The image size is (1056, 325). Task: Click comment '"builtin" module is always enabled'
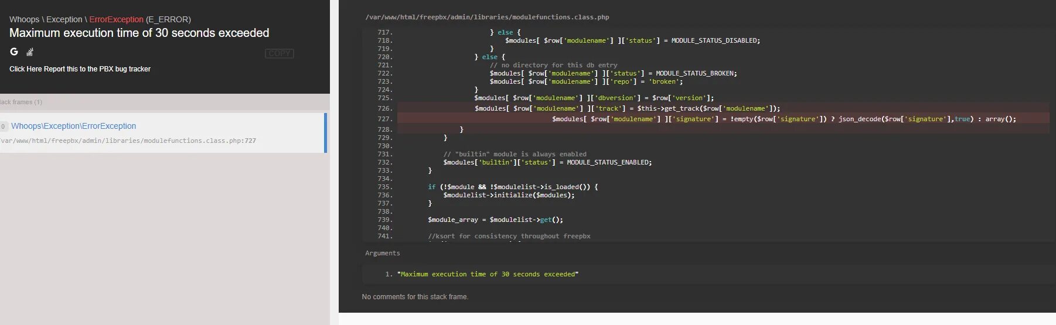click(x=515, y=154)
